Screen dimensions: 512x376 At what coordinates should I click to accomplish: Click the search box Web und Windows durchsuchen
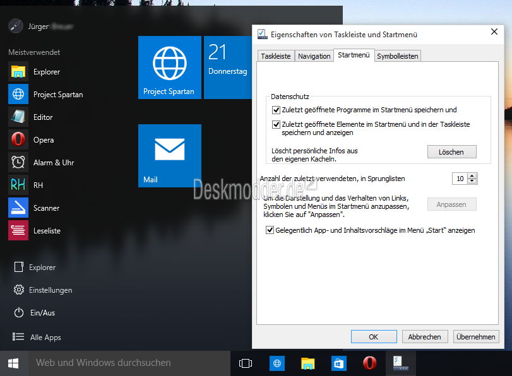point(129,363)
